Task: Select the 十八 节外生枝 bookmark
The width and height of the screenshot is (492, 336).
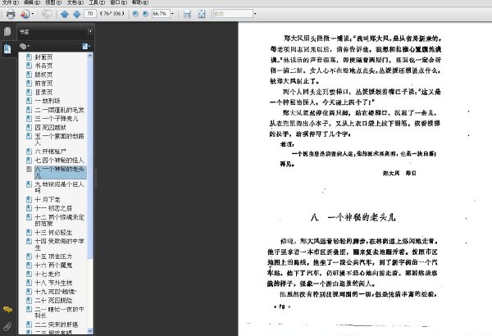Action: click(53, 283)
